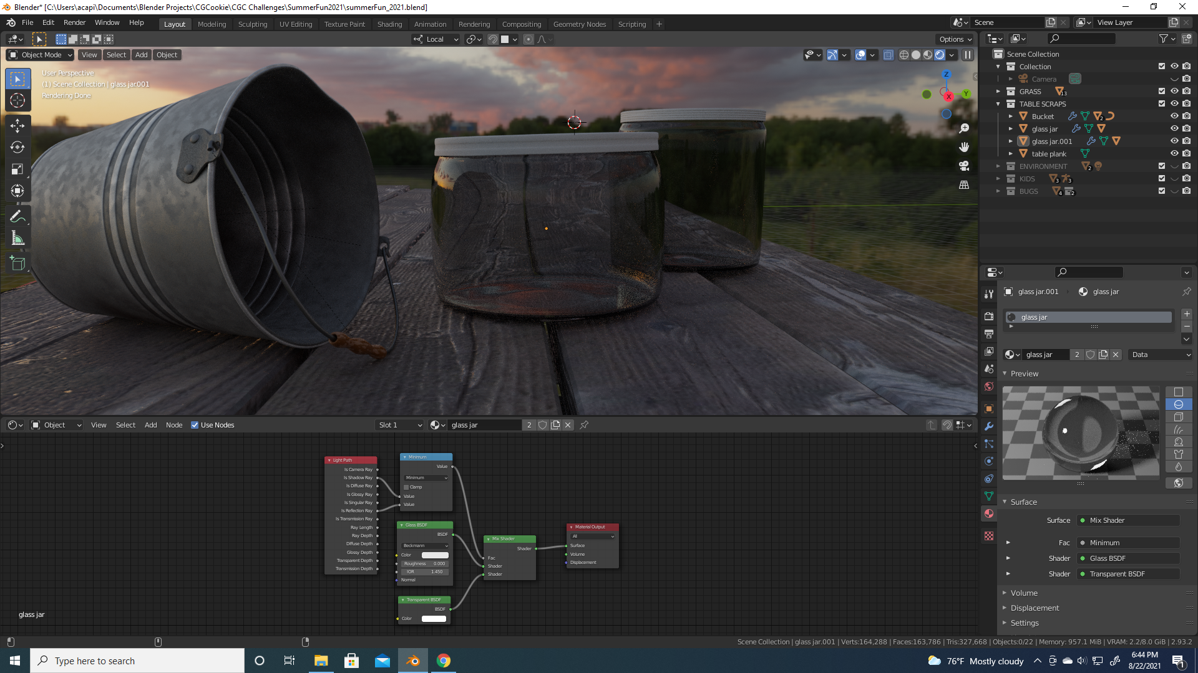
Task: Open the Object Mode dropdown
Action: tap(41, 55)
